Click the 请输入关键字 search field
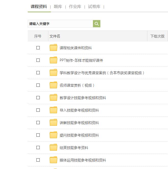Viewport: 168px width, 169px height. pyautogui.click(x=60, y=24)
